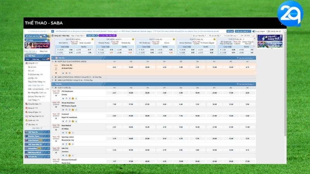The height and width of the screenshot is (174, 310).
Task: Switch to the Bảng Cược tab
Action: pos(43,51)
